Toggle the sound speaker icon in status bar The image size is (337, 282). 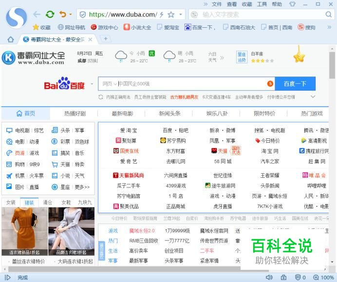(269, 277)
